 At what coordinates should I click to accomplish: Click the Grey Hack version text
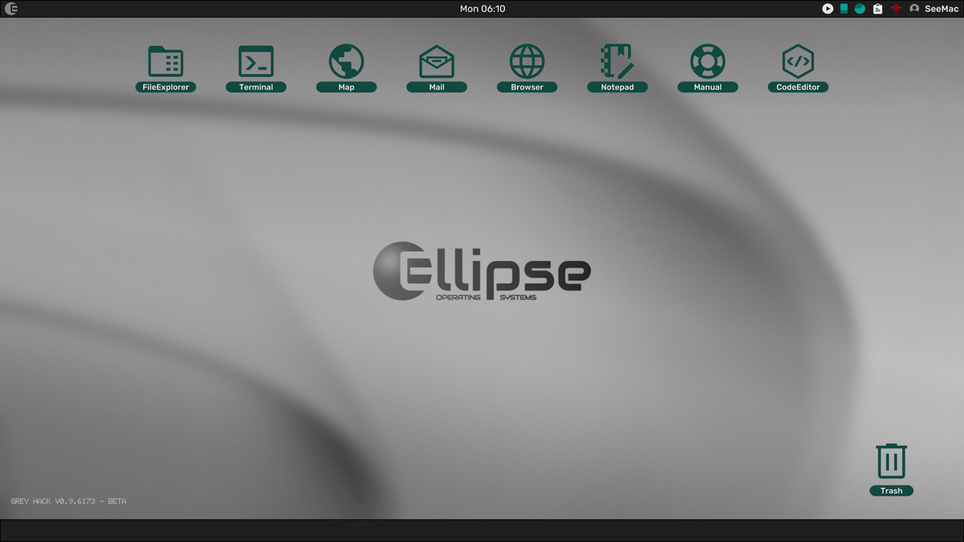click(68, 501)
